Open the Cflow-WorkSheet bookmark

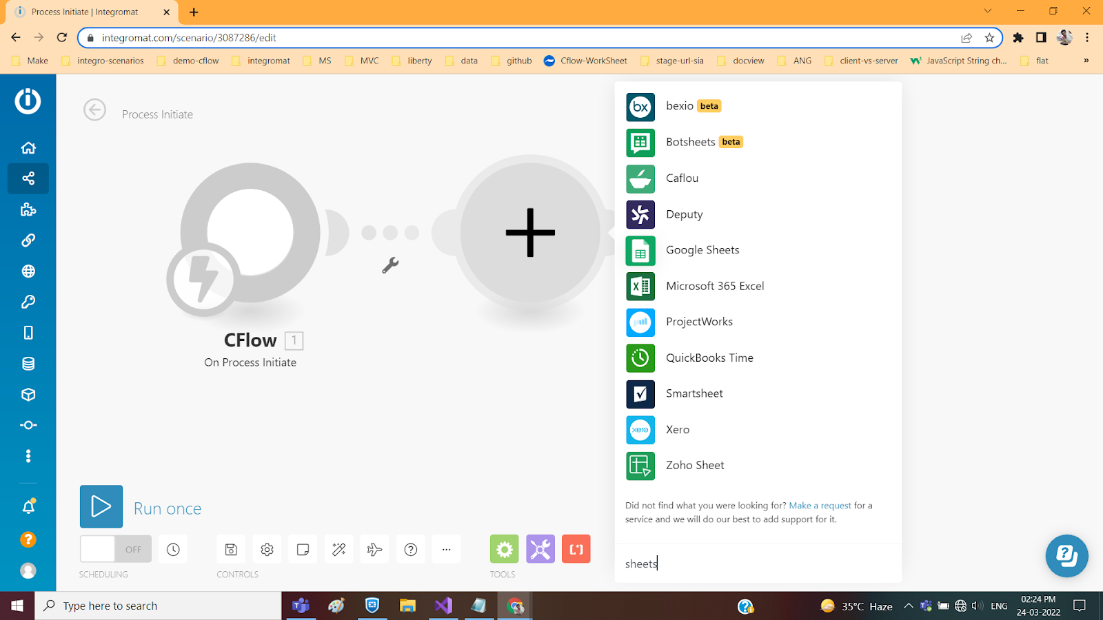[585, 61]
